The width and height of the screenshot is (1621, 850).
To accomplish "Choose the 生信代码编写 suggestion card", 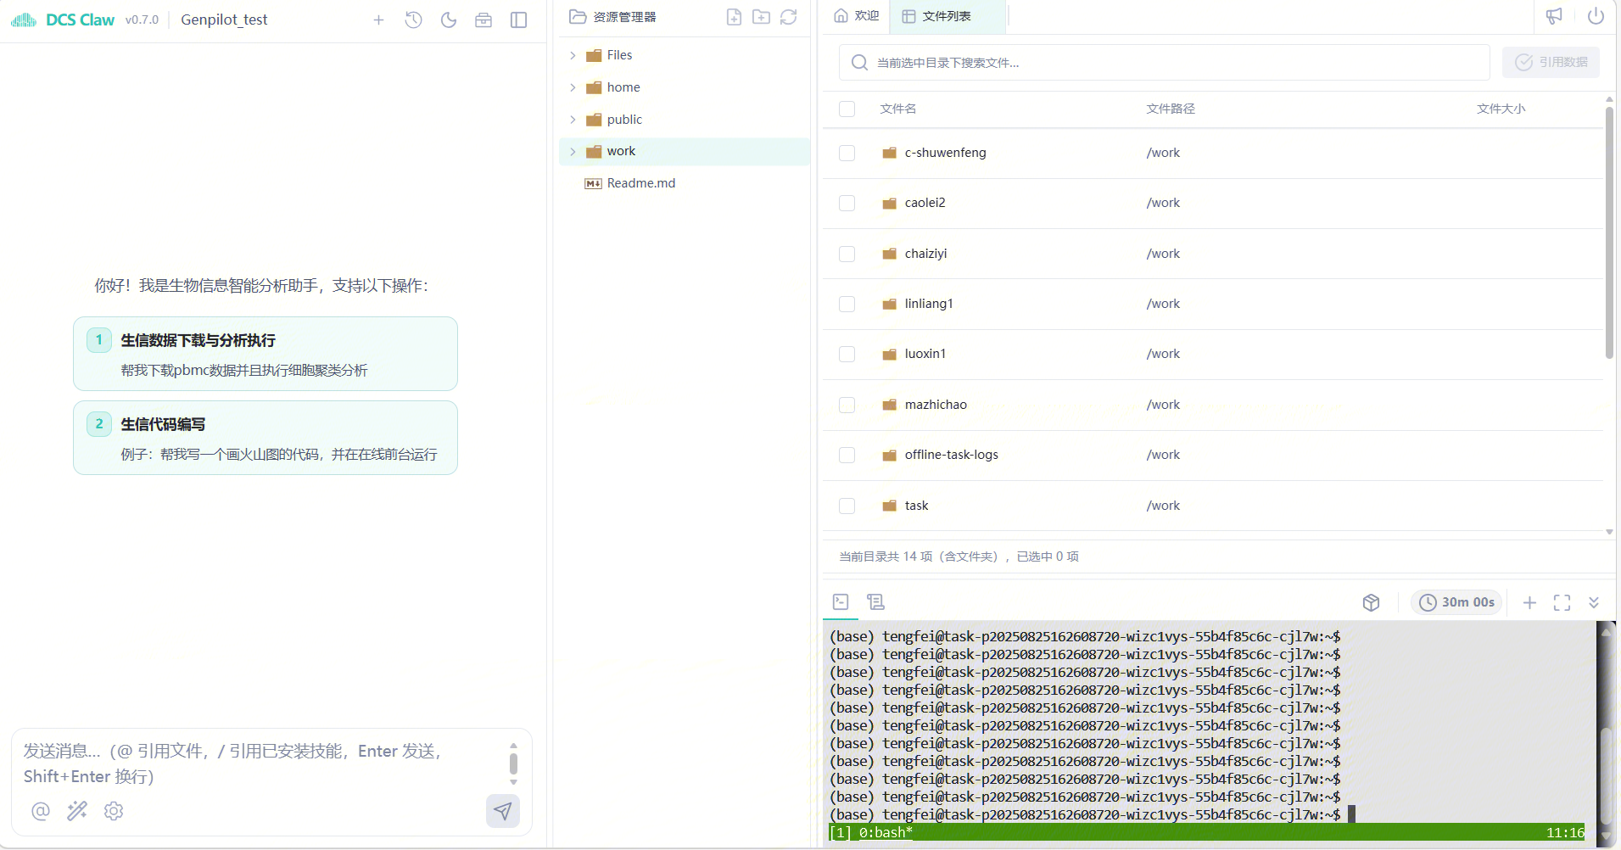I will 266,438.
